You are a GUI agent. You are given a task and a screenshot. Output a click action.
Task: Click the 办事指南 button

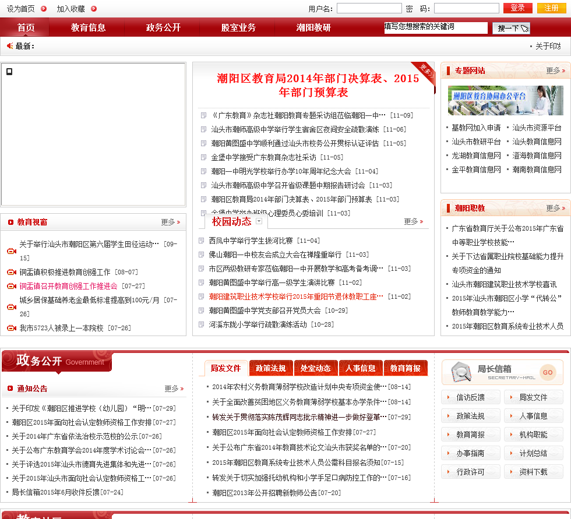pos(471,453)
